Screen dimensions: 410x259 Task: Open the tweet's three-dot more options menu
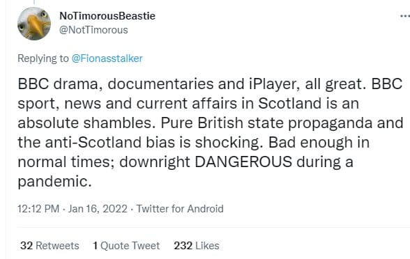tap(405, 16)
